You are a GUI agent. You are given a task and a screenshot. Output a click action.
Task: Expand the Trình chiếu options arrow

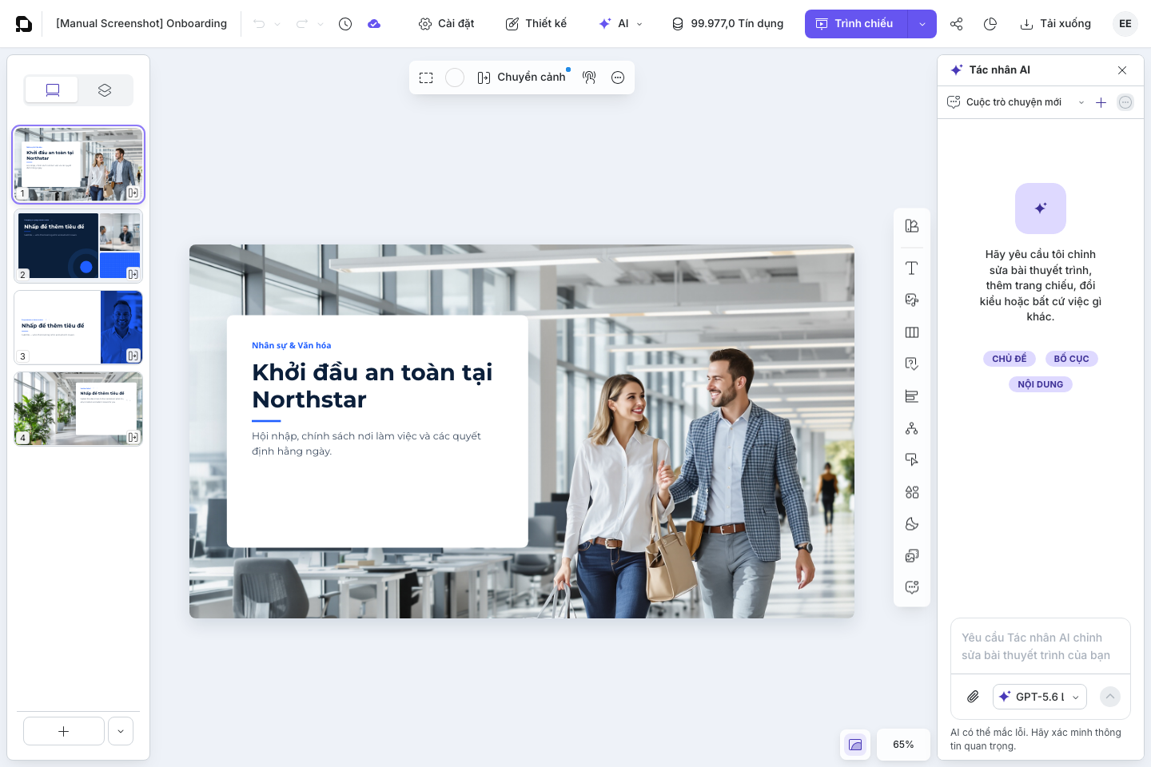click(922, 24)
